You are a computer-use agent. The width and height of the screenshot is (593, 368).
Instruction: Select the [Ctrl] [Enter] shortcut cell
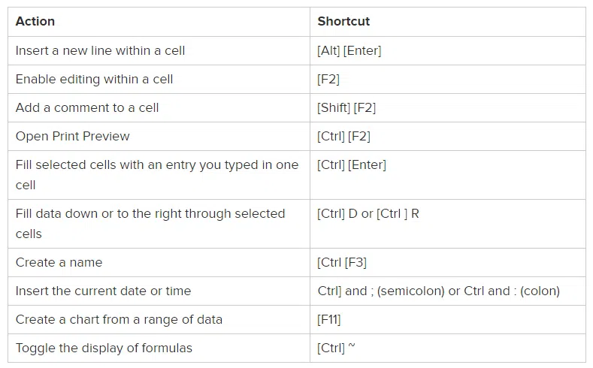pyautogui.click(x=352, y=165)
